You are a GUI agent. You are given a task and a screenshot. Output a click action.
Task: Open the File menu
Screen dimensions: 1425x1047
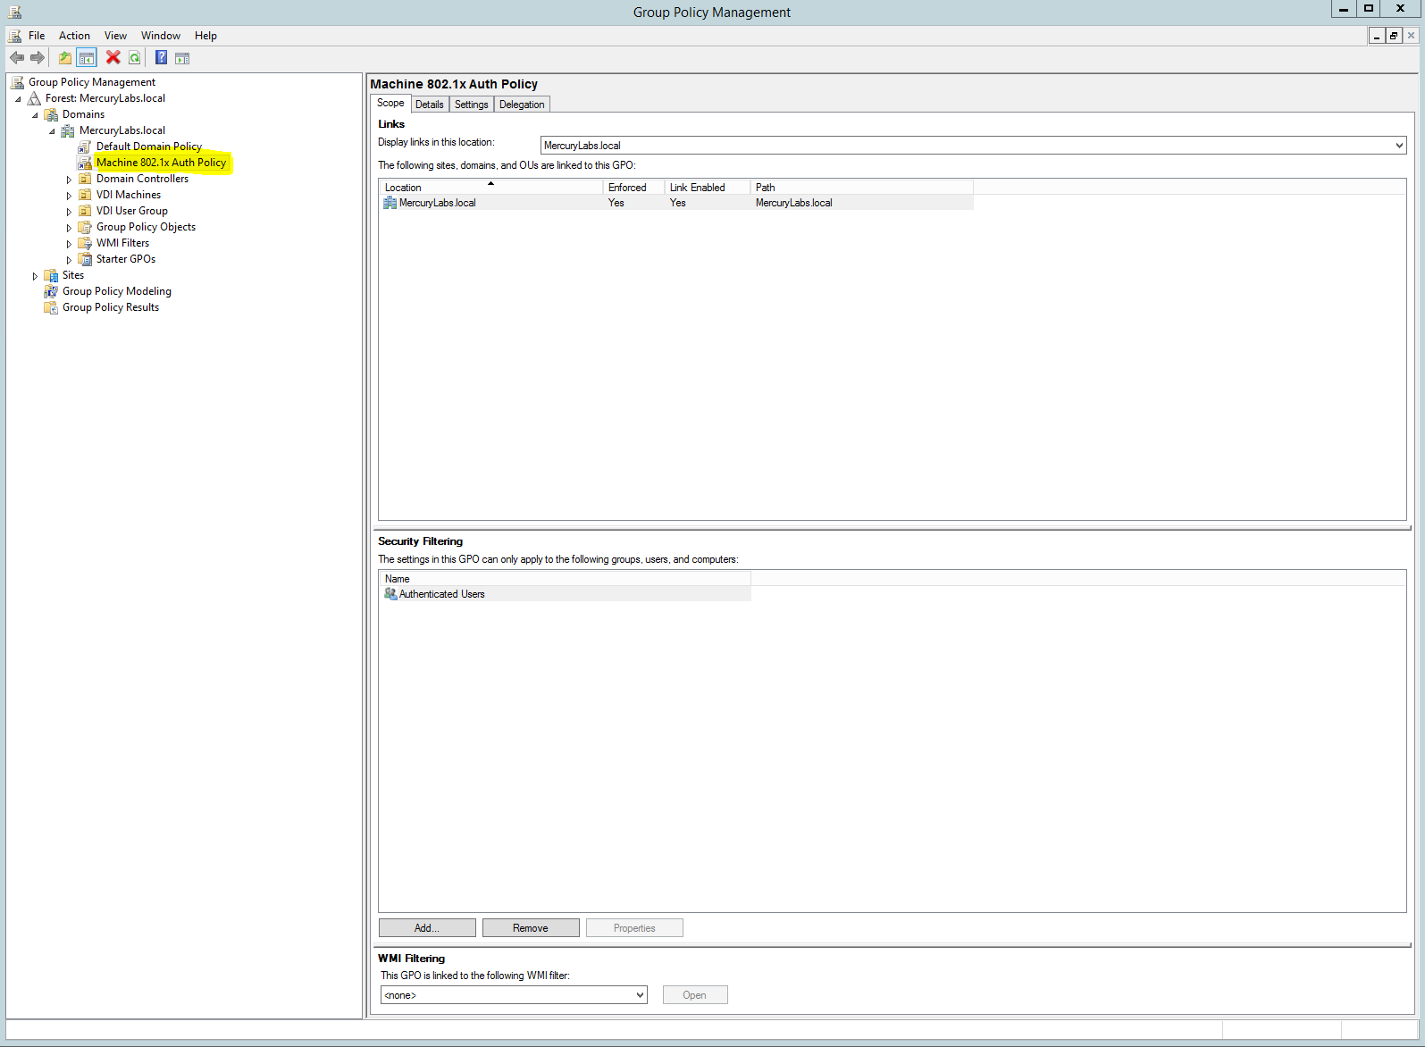(x=37, y=36)
